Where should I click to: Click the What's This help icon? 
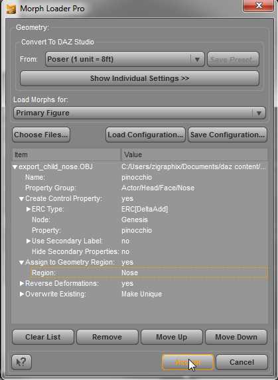click(x=22, y=362)
